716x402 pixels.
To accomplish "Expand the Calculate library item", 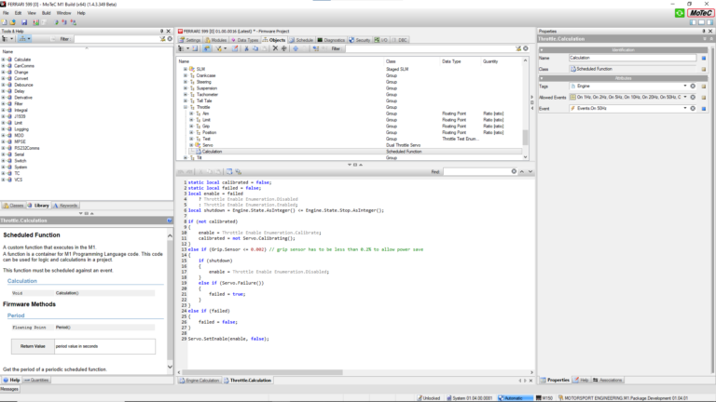I will point(3,60).
